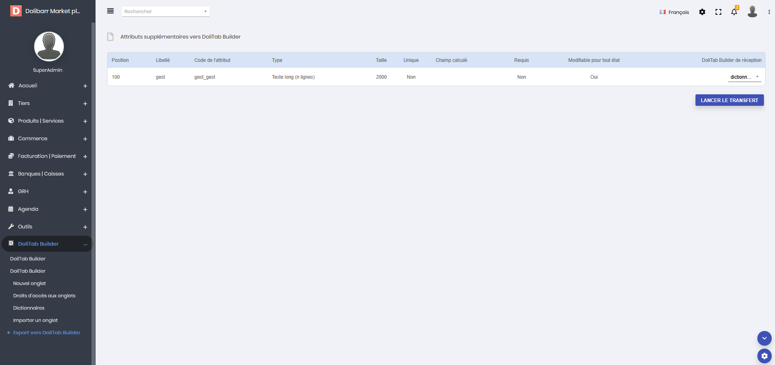Click the Agenda calendar icon

click(11, 209)
